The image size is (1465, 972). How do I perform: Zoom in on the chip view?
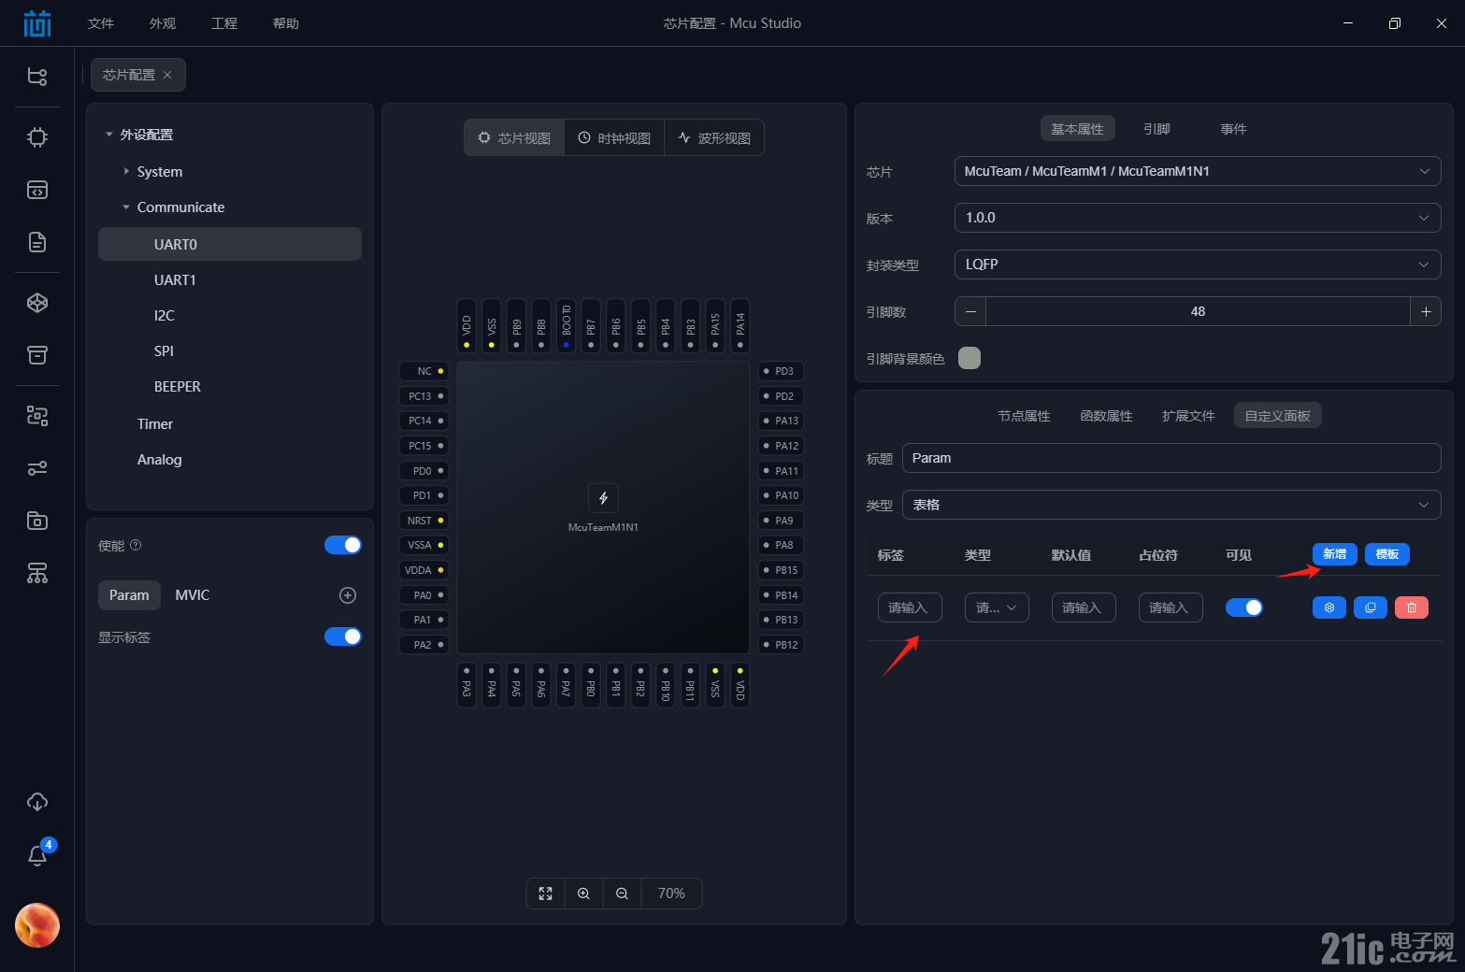click(x=583, y=893)
